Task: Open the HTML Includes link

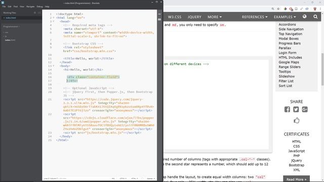Action: point(290,58)
